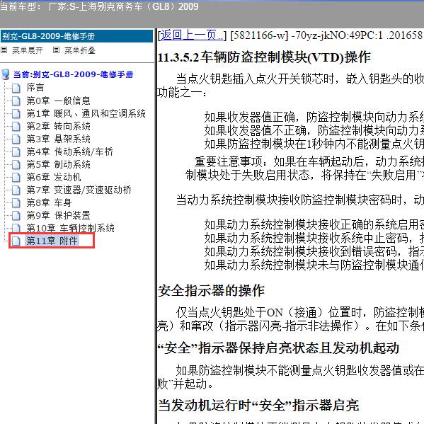424x424 pixels.
Task: Click heading 11.3.5.2车辆防盗控制模块(VTD)操作
Action: tap(264, 57)
